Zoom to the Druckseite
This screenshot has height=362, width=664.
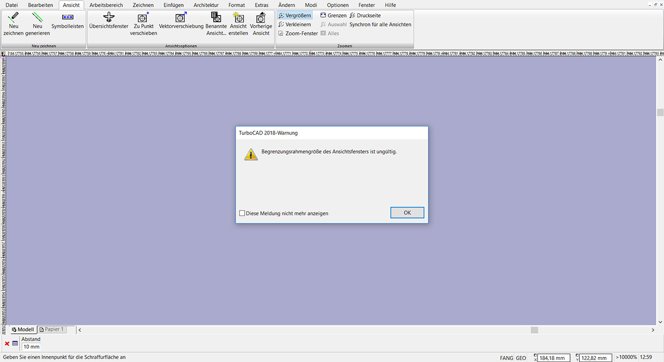click(x=365, y=16)
